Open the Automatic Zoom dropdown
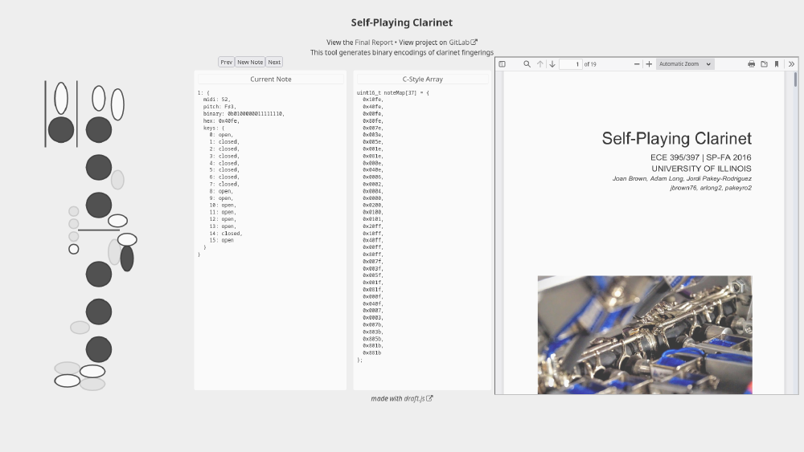This screenshot has width=804, height=452. 685,64
